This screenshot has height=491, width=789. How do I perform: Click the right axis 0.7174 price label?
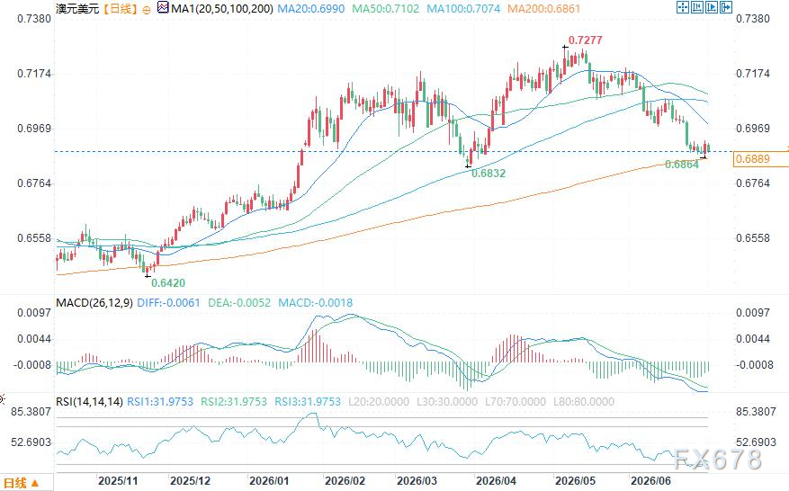[753, 74]
